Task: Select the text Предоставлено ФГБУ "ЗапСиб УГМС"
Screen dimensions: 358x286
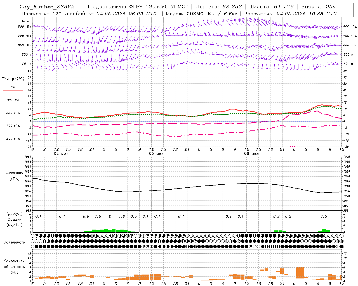Action: tap(136, 7)
